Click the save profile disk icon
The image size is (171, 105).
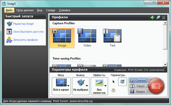click(x=164, y=18)
